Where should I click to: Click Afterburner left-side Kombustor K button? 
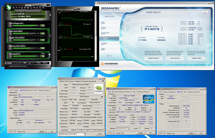tap(6, 15)
